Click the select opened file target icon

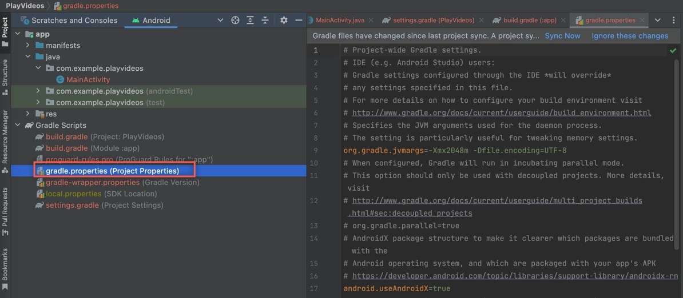[x=235, y=20]
